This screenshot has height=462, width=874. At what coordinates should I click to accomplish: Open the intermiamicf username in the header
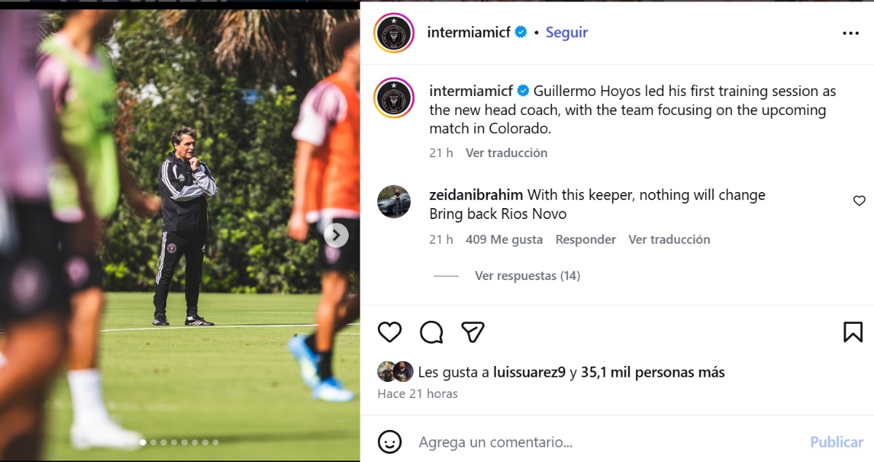pyautogui.click(x=468, y=32)
